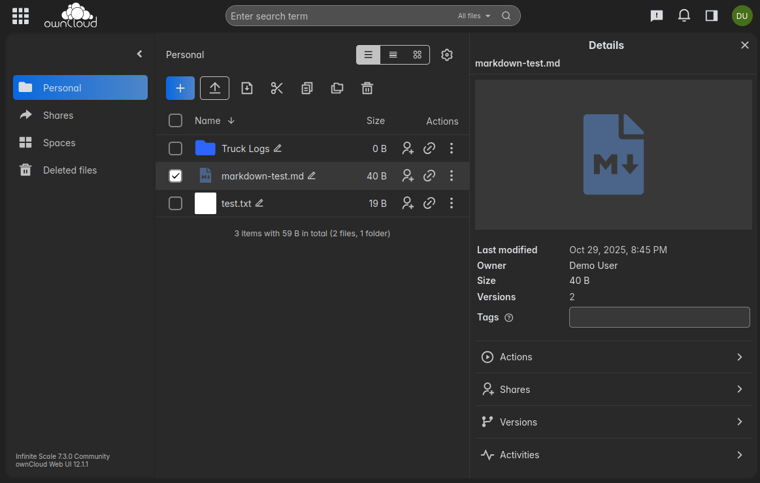This screenshot has height=483, width=760.
Task: Open the Shares section in sidebar navigation
Action: pyautogui.click(x=58, y=116)
